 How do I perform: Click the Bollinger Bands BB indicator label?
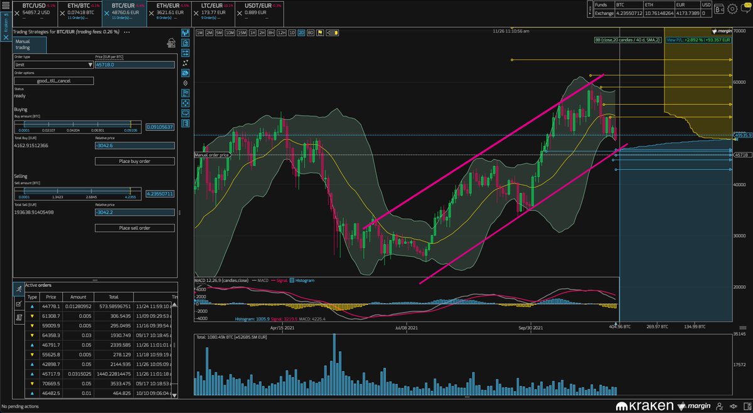click(x=627, y=39)
